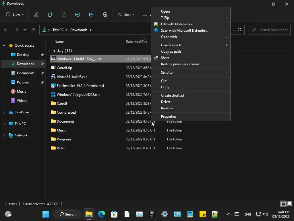Click the Copy icon in toolbar

point(50,14)
